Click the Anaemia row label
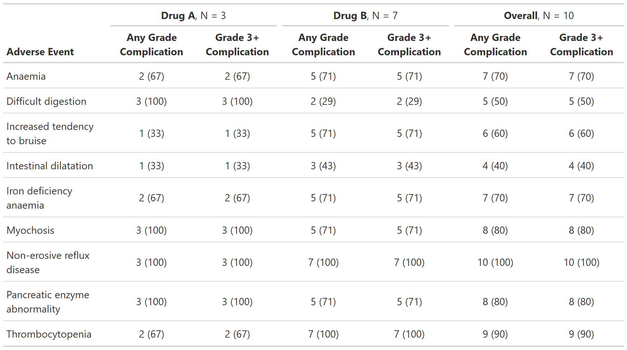 click(x=26, y=76)
